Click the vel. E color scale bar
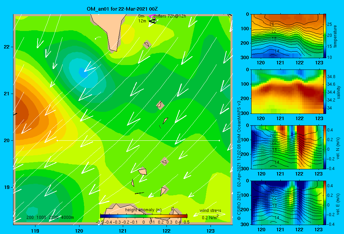Image resolution: width=344 pixels, height=234 pixels. point(325,203)
